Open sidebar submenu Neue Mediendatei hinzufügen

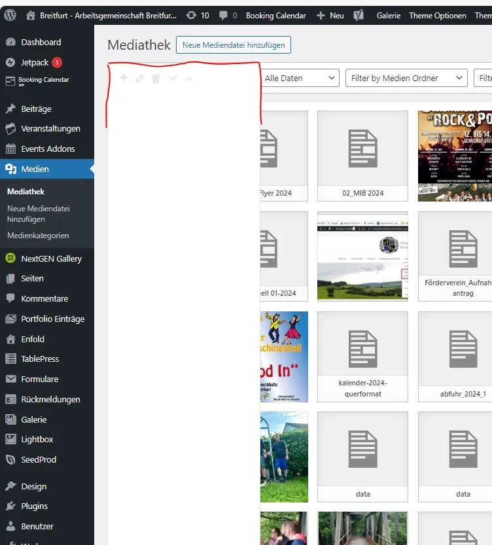(39, 214)
